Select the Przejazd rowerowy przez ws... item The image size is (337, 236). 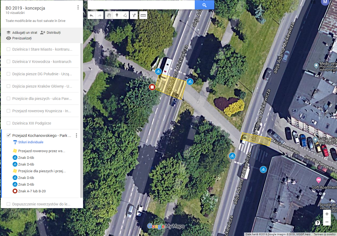tap(42, 151)
